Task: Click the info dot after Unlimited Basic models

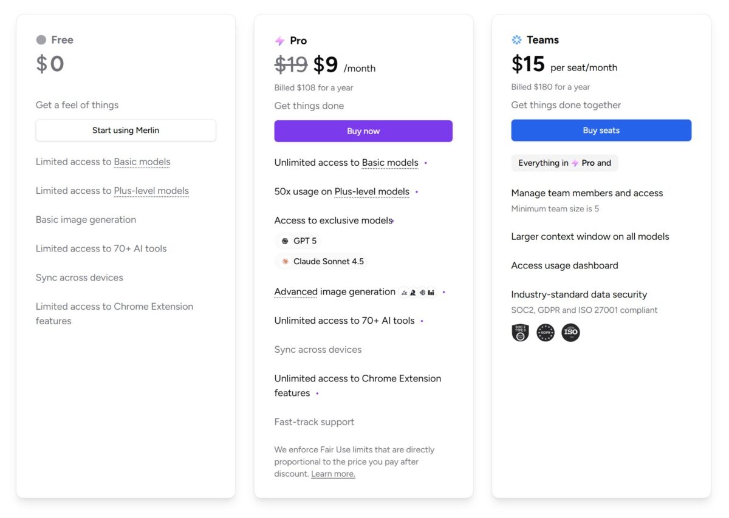Action: (426, 163)
